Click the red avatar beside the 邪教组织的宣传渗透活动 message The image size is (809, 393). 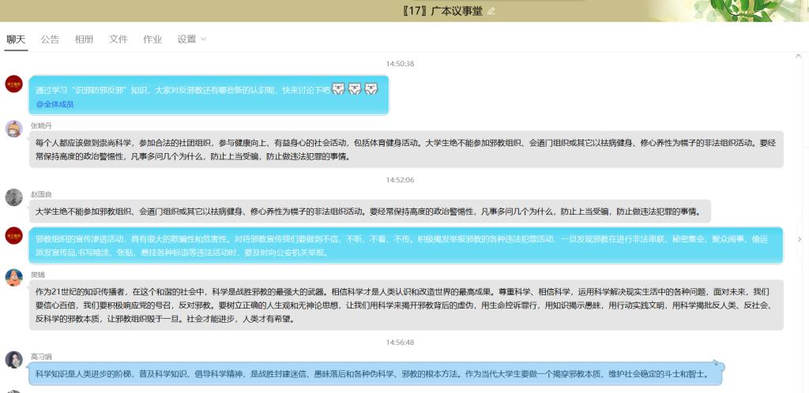(13, 235)
